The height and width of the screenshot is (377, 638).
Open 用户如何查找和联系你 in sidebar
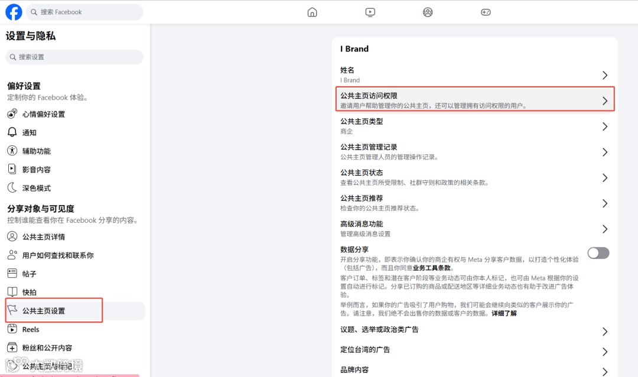pos(75,255)
